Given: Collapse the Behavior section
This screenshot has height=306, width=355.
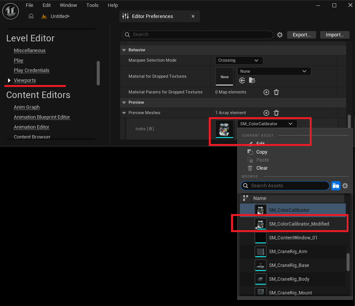Looking at the screenshot, I should pyautogui.click(x=124, y=50).
